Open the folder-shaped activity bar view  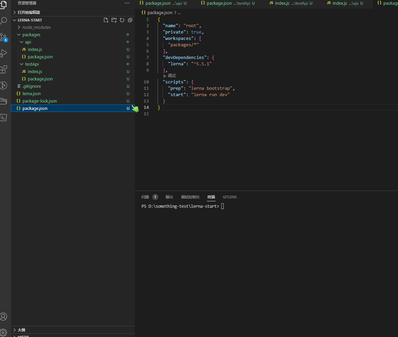[3, 102]
